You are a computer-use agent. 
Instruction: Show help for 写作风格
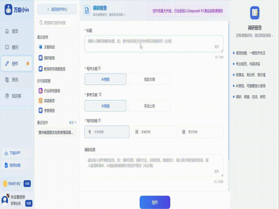99,120
